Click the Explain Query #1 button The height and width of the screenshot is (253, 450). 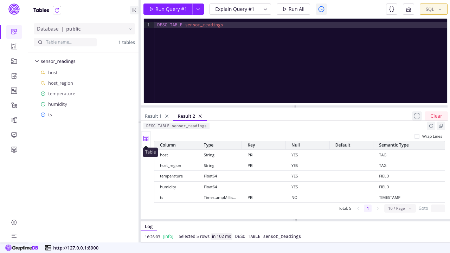[235, 9]
